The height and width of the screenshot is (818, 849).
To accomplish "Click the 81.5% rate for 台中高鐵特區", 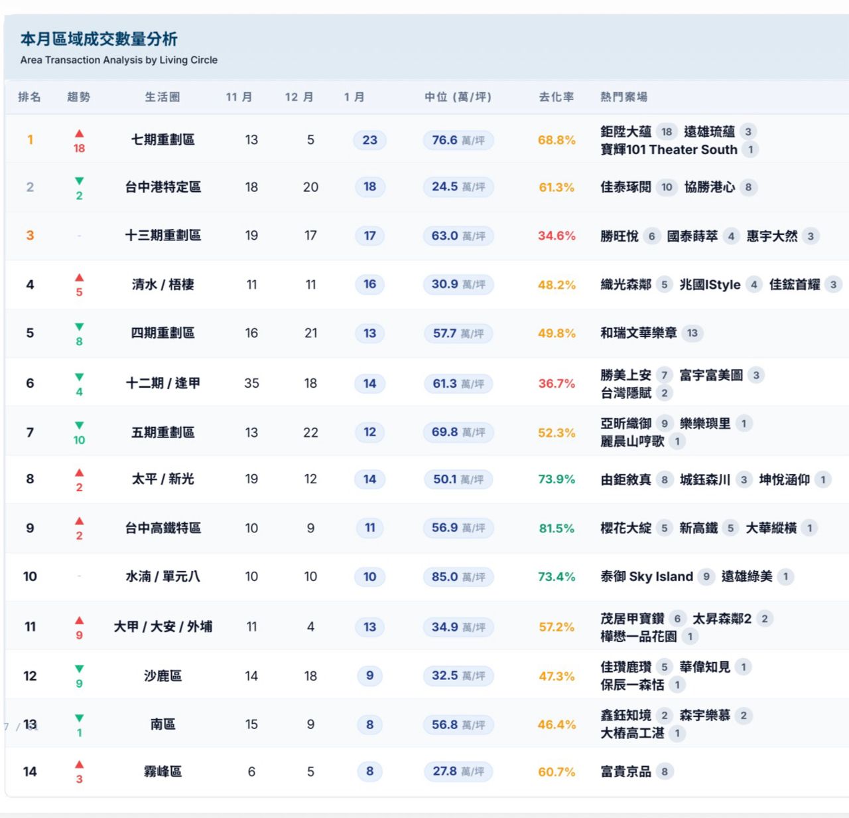I will tap(556, 529).
